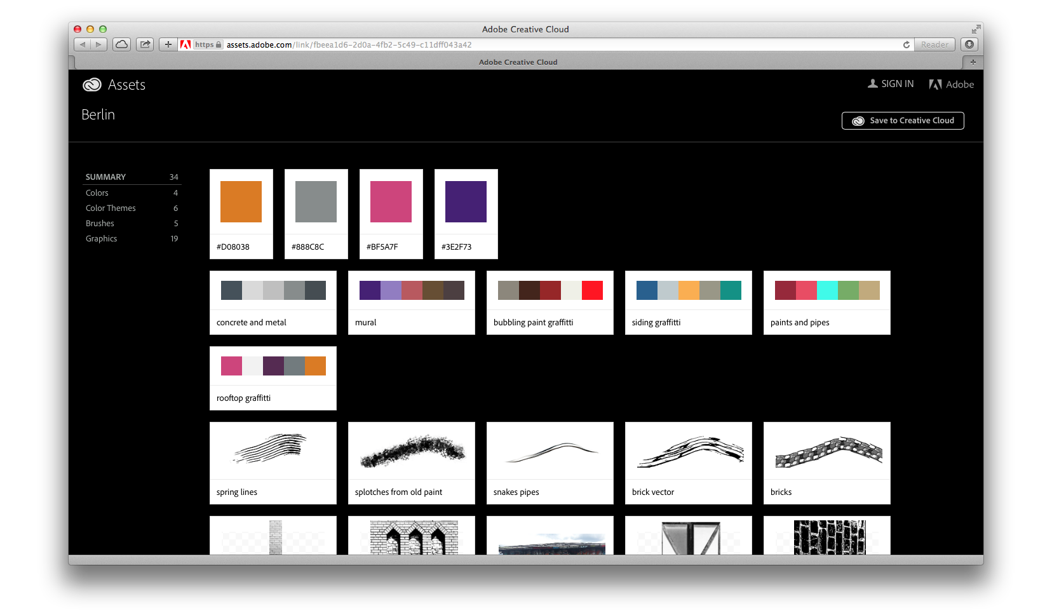Image resolution: width=1052 pixels, height=615 pixels.
Task: Open the metal triangle graphic thumbnail
Action: 689,536
